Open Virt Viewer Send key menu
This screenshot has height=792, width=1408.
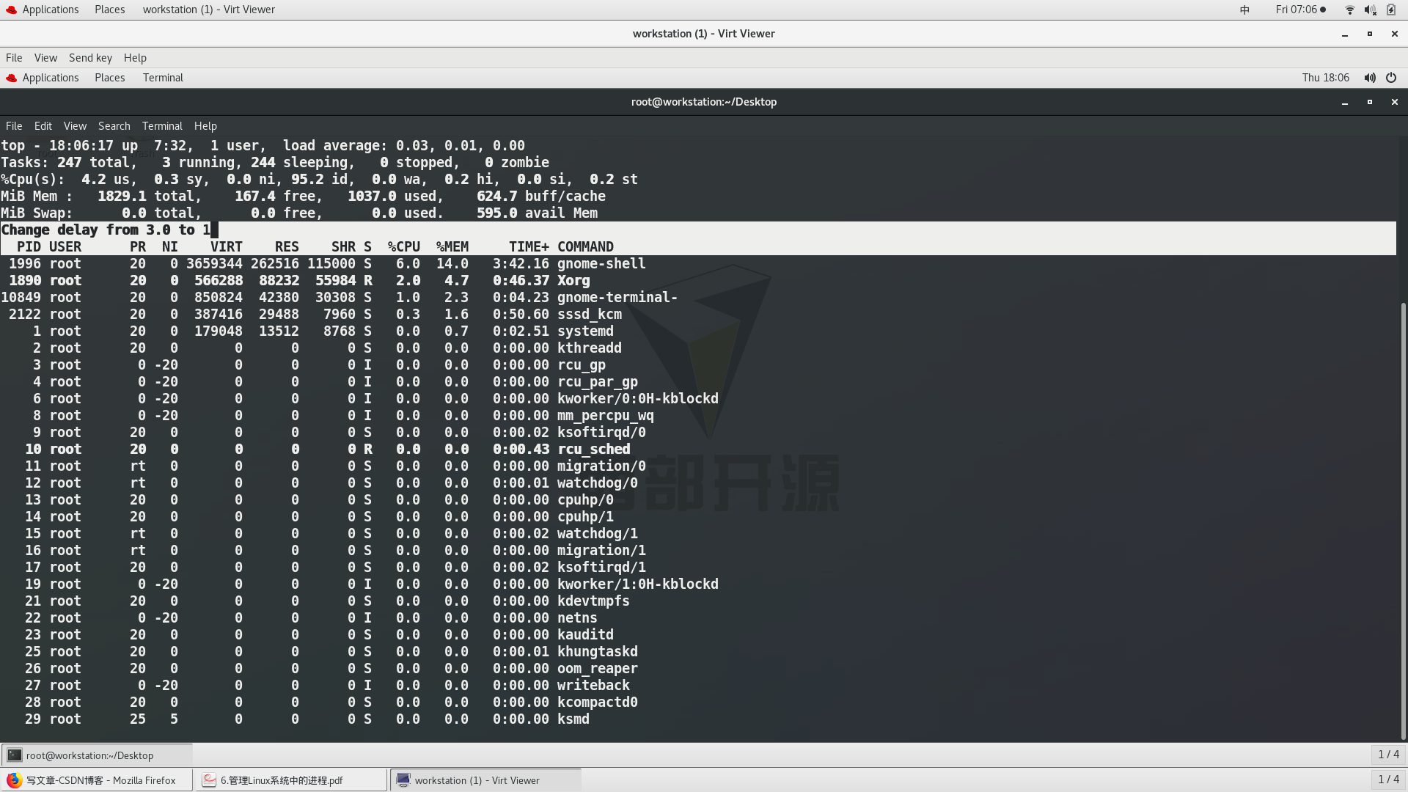point(90,58)
